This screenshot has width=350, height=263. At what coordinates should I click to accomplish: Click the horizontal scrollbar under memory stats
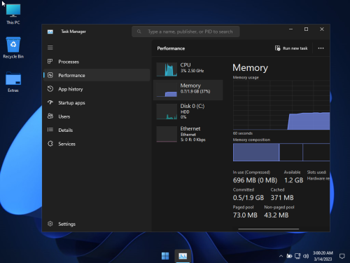268,229
